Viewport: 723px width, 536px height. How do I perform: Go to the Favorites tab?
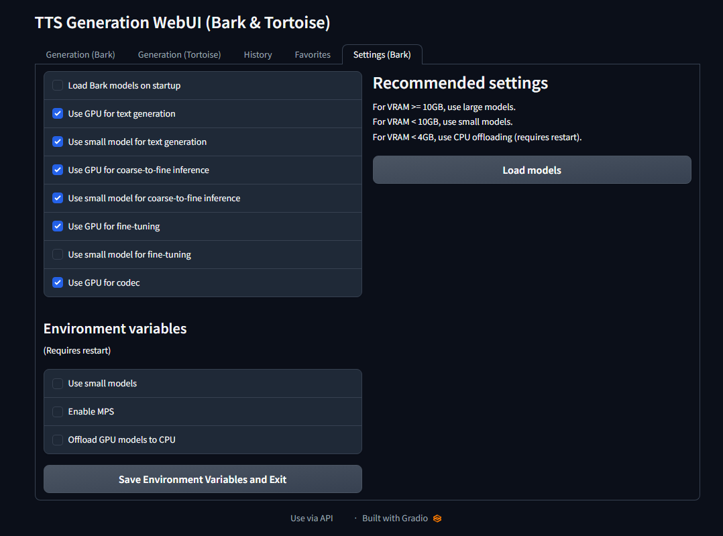[x=313, y=54]
